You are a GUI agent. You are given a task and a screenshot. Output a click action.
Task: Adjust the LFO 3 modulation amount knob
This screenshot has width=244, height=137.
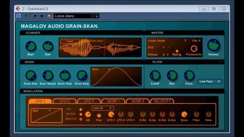pyautogui.click(x=130, y=115)
